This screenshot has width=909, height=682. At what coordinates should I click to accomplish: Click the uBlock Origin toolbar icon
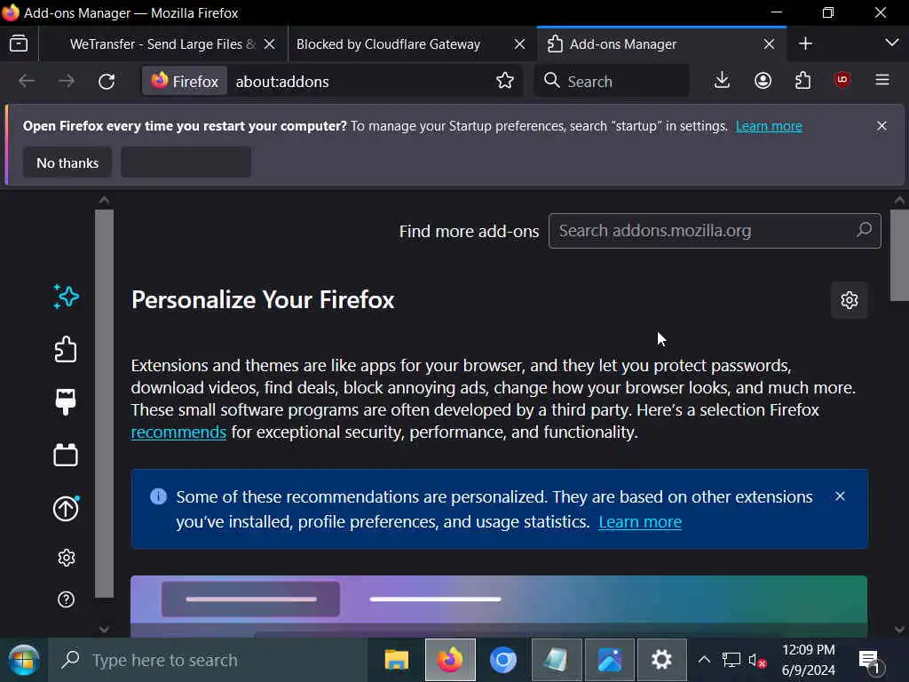pyautogui.click(x=842, y=79)
